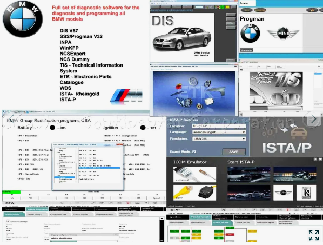
Task: Open Measuring devices tab in left ISTA+ window
Action: coord(152,209)
